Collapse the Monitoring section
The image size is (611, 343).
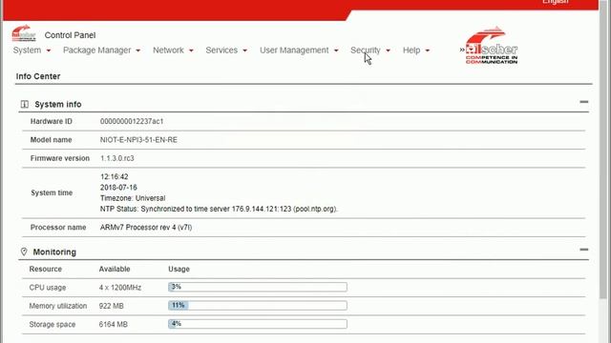pyautogui.click(x=583, y=250)
